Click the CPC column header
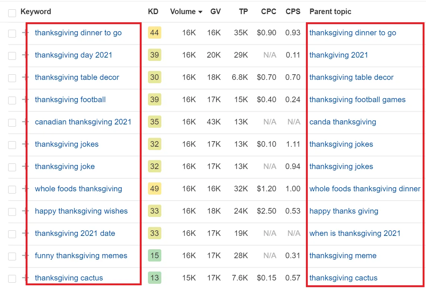The width and height of the screenshot is (426, 289). point(268,12)
